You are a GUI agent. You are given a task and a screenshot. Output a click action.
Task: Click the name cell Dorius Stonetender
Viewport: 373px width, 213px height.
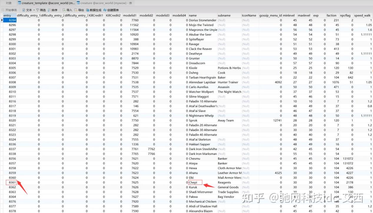[x=203, y=20]
